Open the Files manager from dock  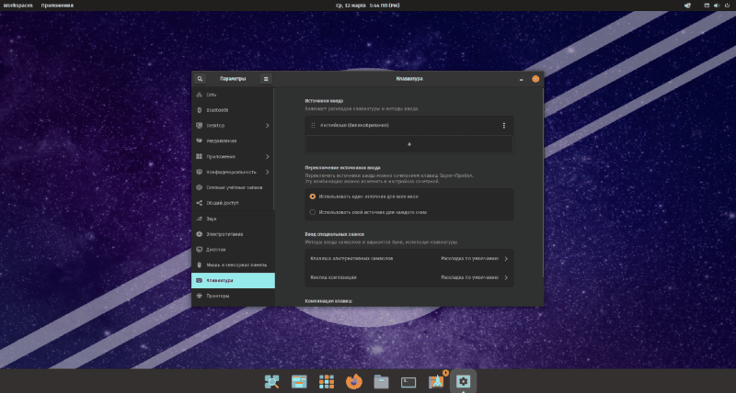click(x=381, y=382)
